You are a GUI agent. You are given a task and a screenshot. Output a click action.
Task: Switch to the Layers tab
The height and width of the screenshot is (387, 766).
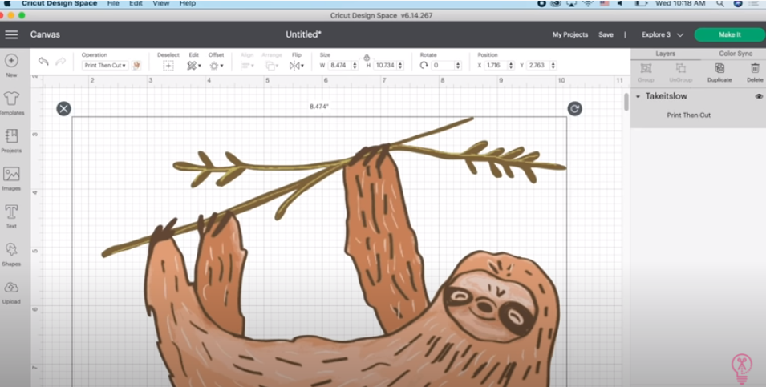[x=666, y=54]
